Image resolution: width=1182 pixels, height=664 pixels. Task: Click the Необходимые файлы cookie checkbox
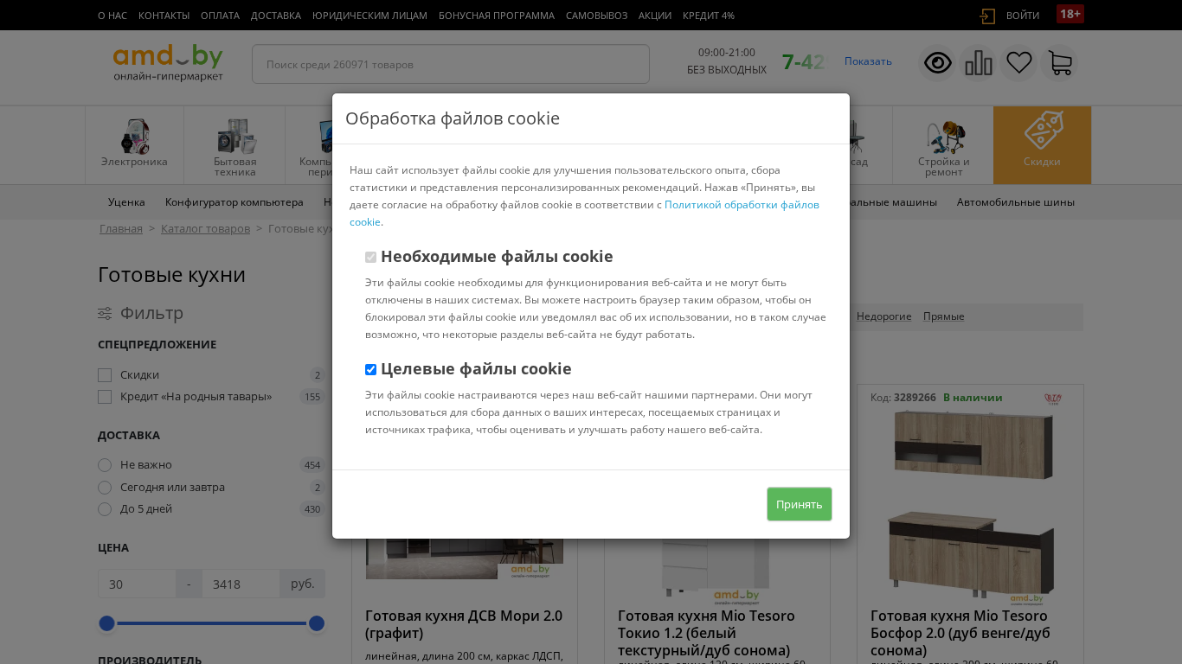(370, 258)
